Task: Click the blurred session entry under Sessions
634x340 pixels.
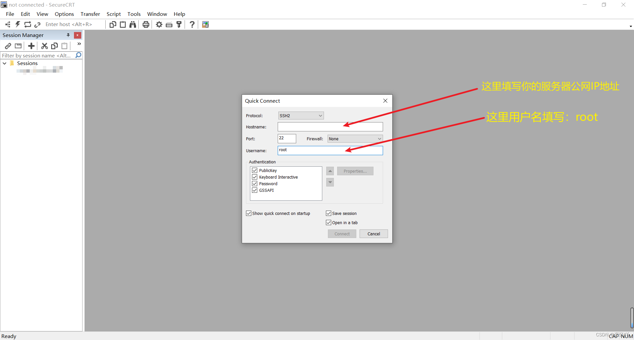Action: click(x=40, y=69)
